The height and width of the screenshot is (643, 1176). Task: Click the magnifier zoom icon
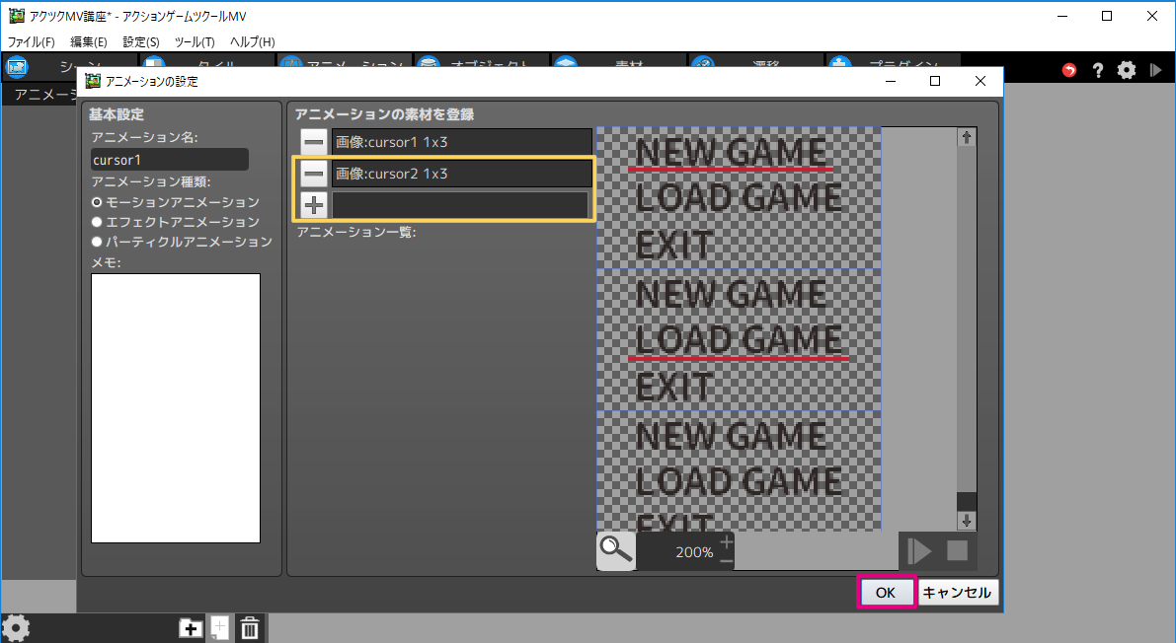615,551
